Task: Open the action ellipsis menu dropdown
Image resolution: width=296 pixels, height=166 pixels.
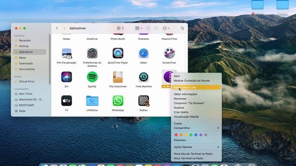Action: (x=166, y=28)
